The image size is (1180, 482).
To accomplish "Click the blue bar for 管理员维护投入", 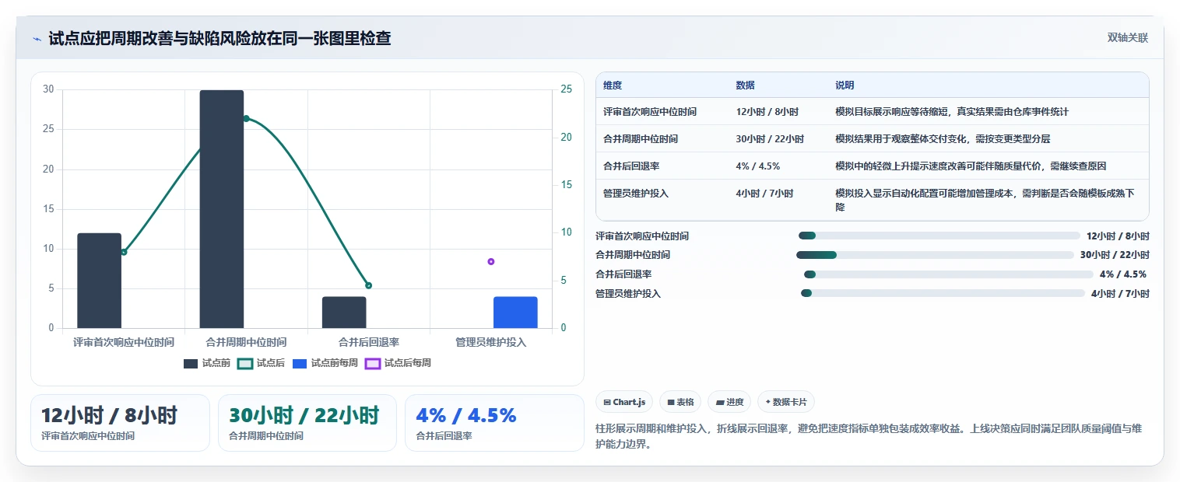I will tap(515, 313).
